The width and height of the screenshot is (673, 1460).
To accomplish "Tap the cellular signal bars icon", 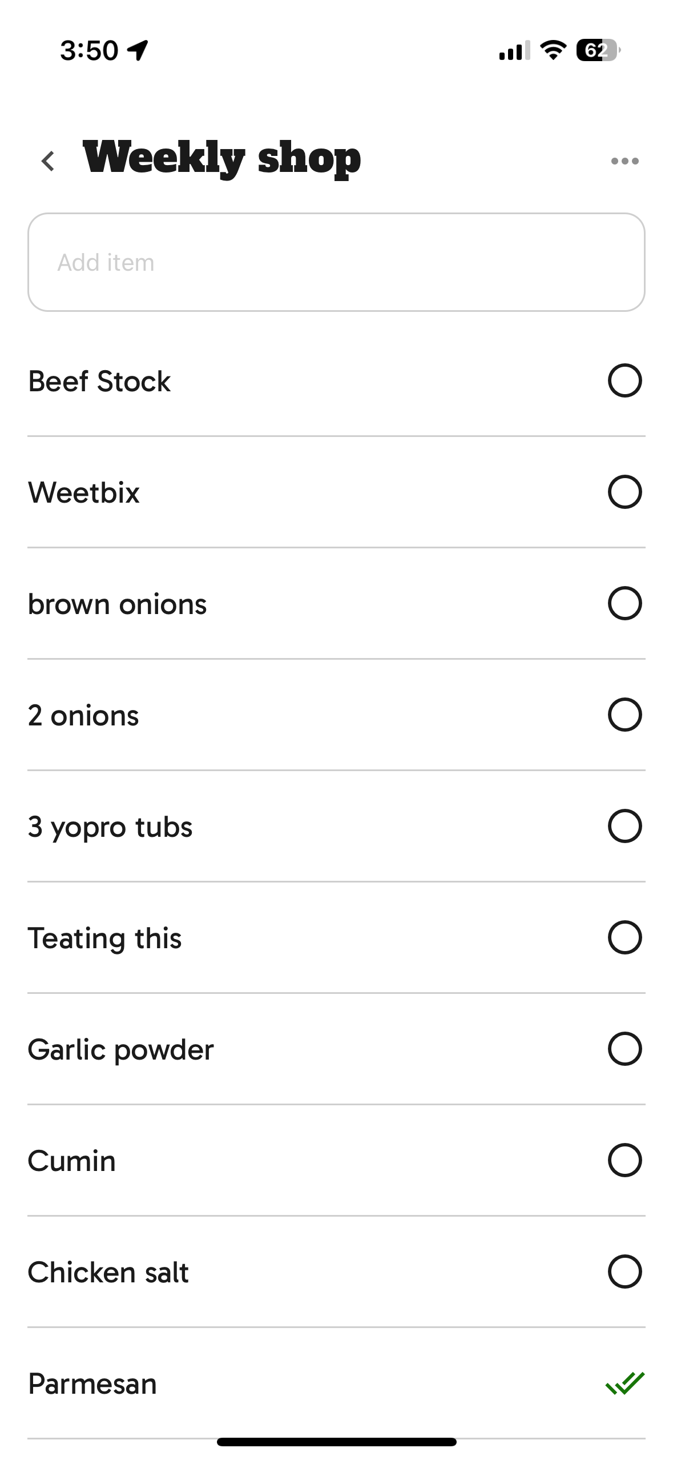I will [514, 50].
